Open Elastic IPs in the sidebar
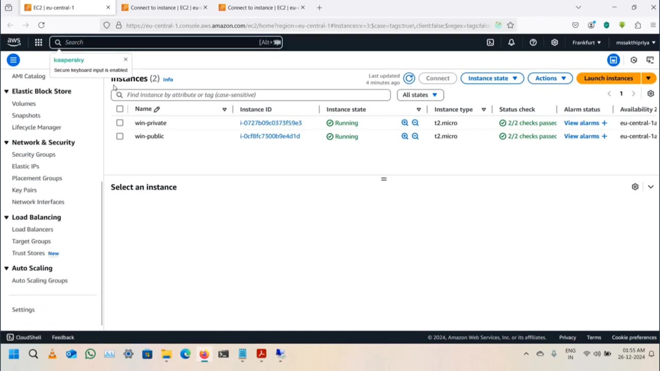The image size is (660, 371). [x=25, y=166]
